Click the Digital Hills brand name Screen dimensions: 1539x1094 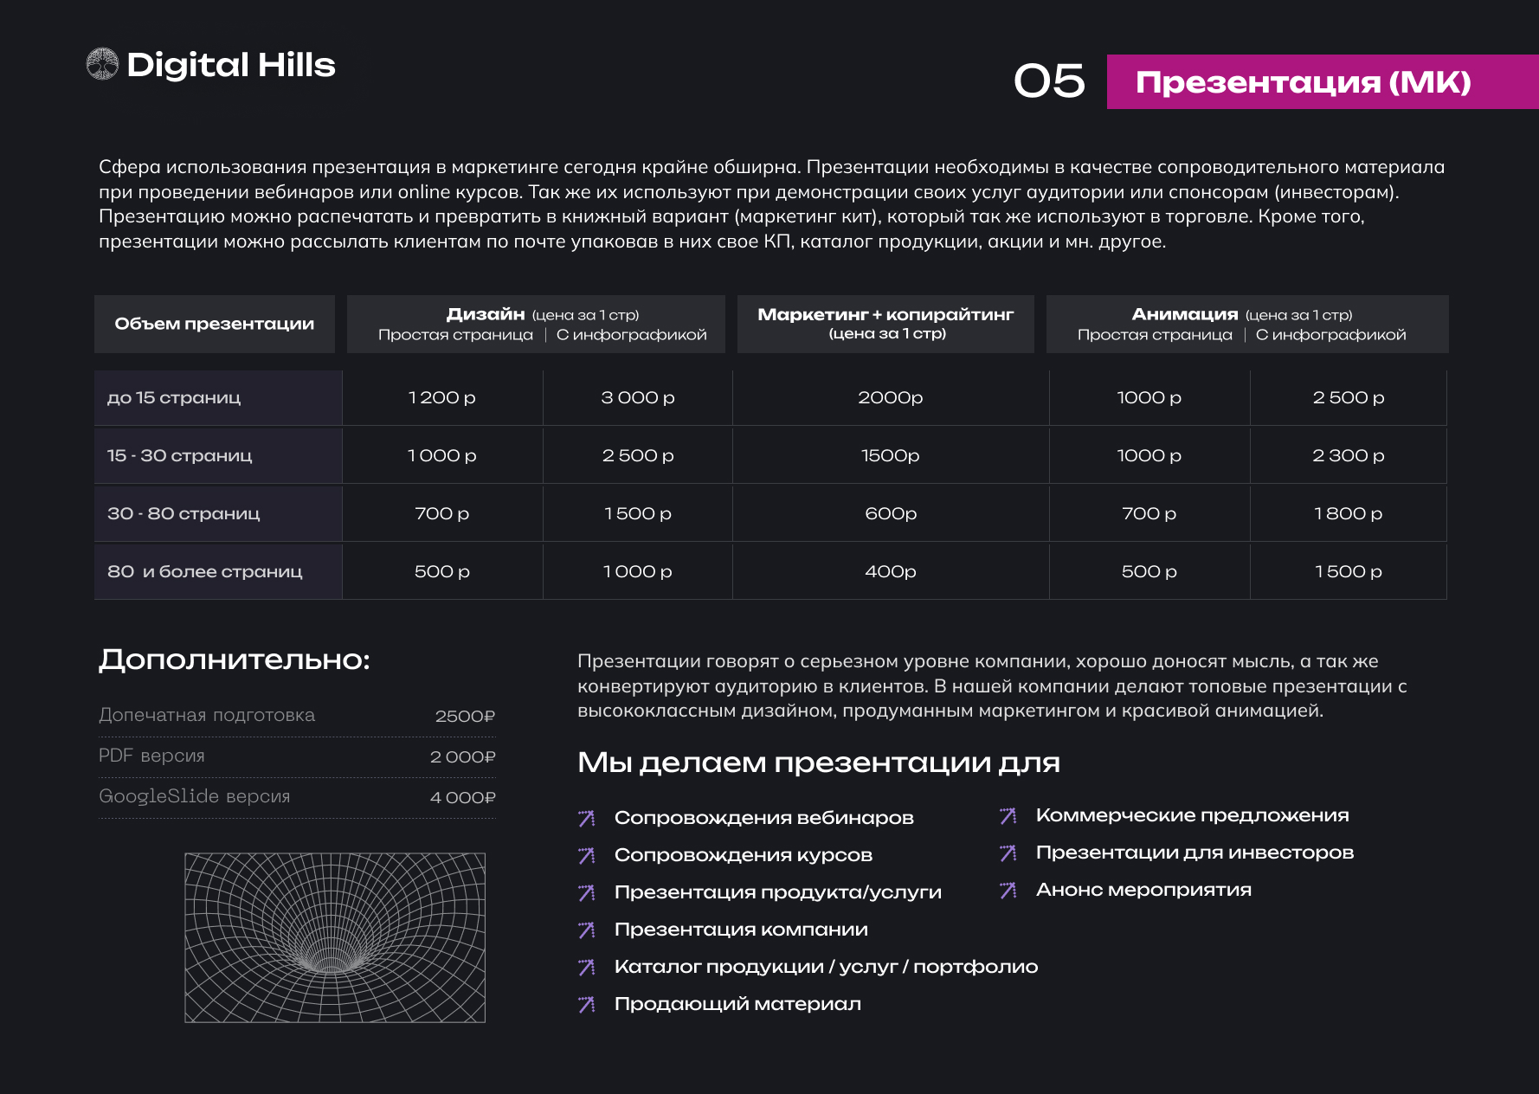pyautogui.click(x=231, y=65)
